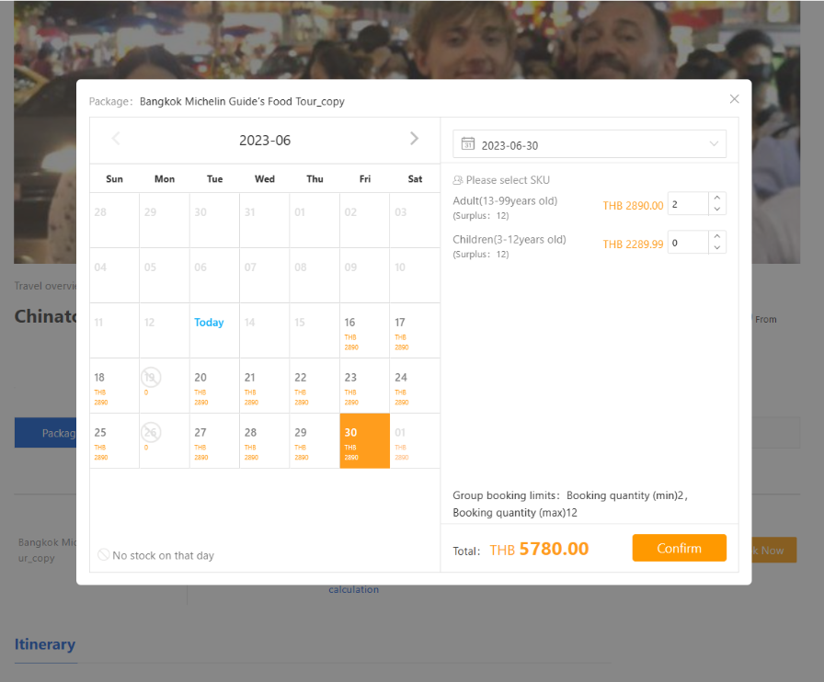Go to previous month in calendar
This screenshot has height=682, width=824.
click(x=116, y=139)
